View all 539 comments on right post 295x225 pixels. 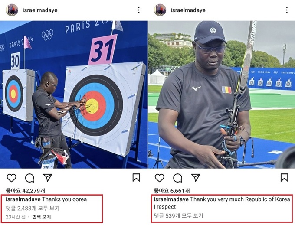178,215
